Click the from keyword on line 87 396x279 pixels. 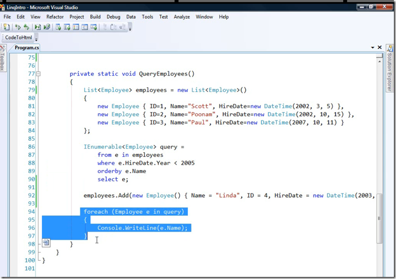(104, 155)
